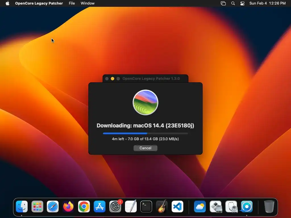Open the Apple menu
The width and height of the screenshot is (291, 218).
tap(7, 3)
